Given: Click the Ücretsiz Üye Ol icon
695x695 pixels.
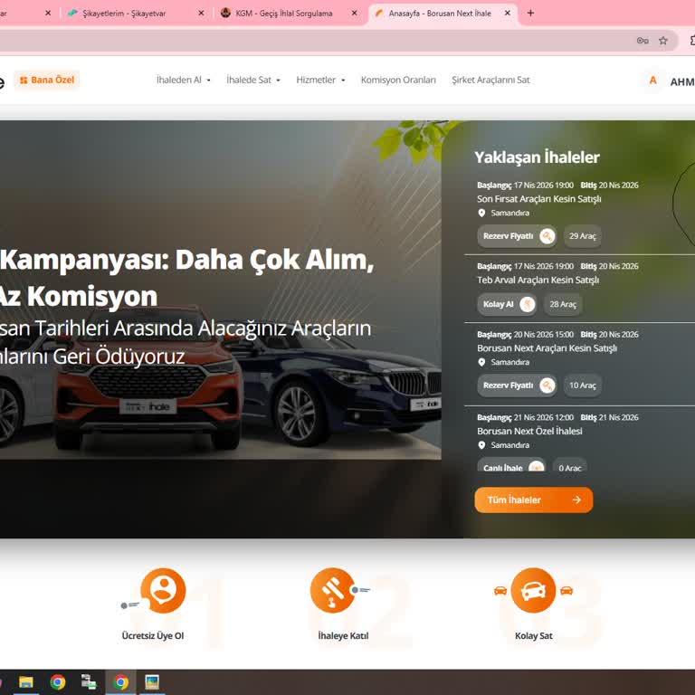Looking at the screenshot, I should pyautogui.click(x=163, y=591).
